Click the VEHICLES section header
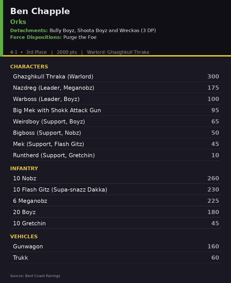The height and width of the screenshot is (283, 231). 24,236
